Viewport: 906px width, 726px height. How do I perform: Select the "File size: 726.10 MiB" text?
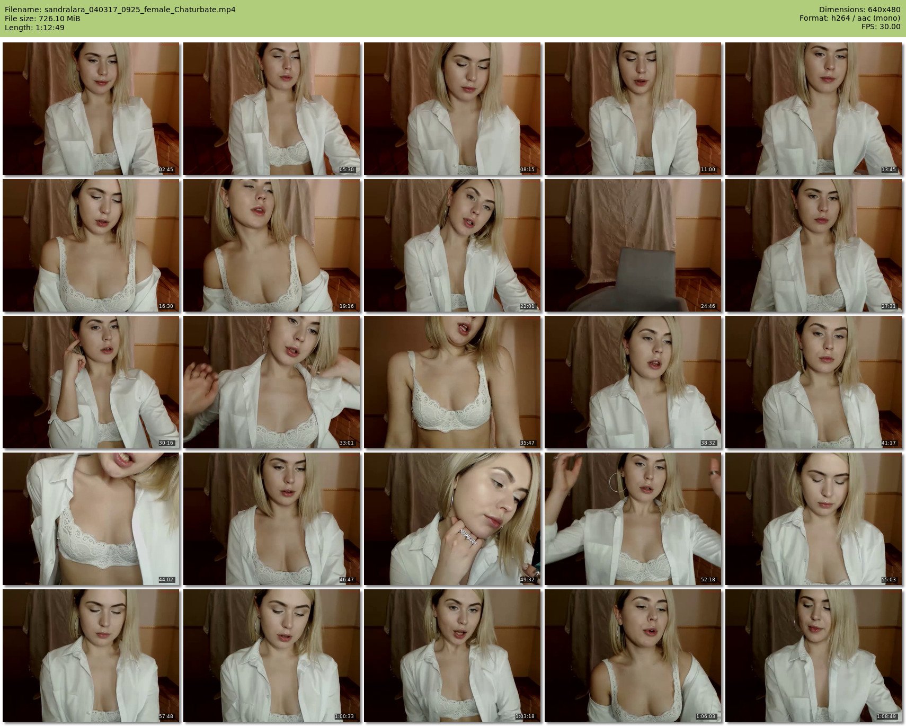point(42,19)
